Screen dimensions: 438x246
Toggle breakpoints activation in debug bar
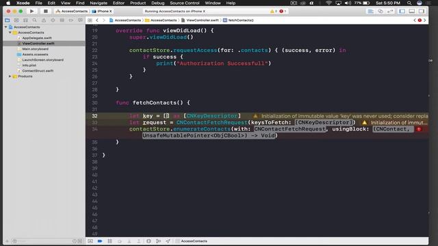[x=100, y=241]
